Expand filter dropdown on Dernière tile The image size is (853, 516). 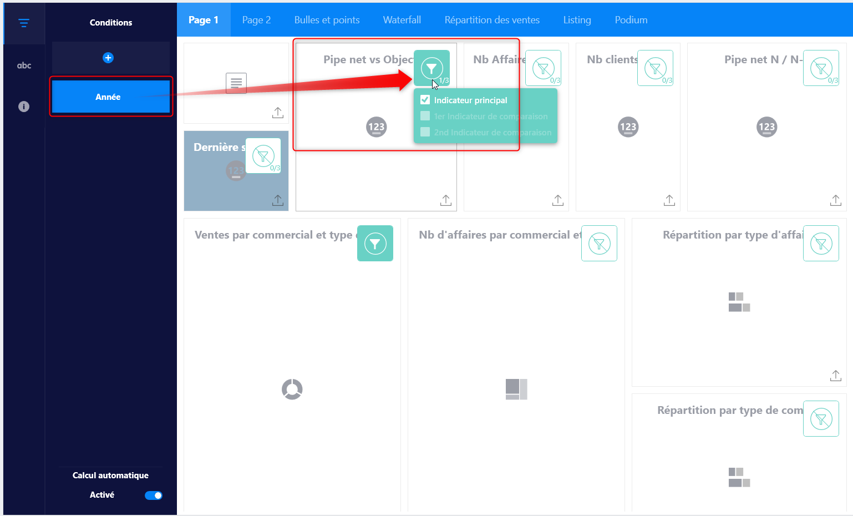click(263, 156)
